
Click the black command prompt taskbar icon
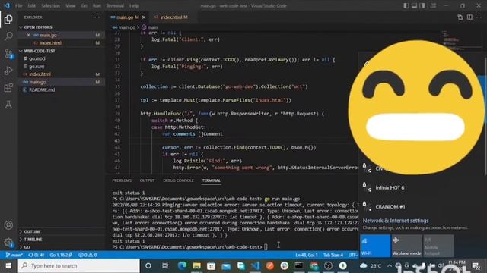[299, 265]
